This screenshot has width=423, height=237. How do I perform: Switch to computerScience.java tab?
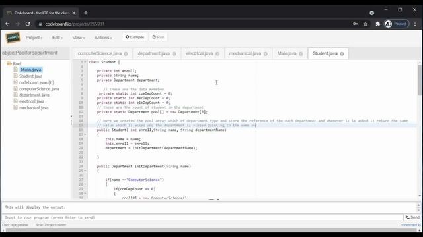100,53
